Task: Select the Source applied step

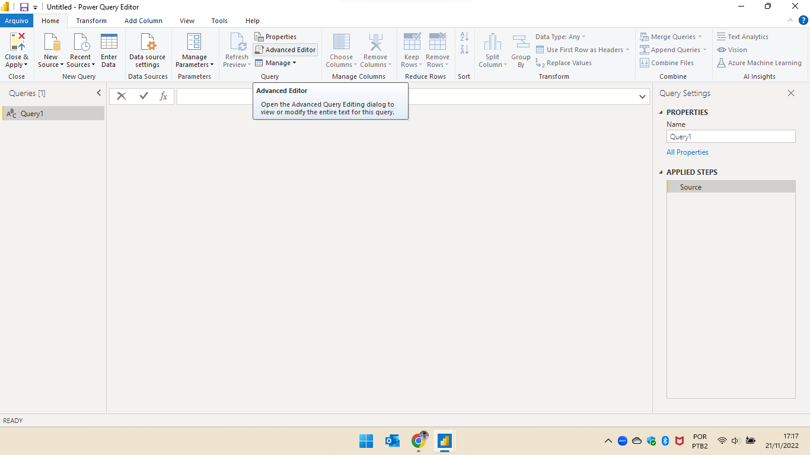Action: [x=731, y=187]
